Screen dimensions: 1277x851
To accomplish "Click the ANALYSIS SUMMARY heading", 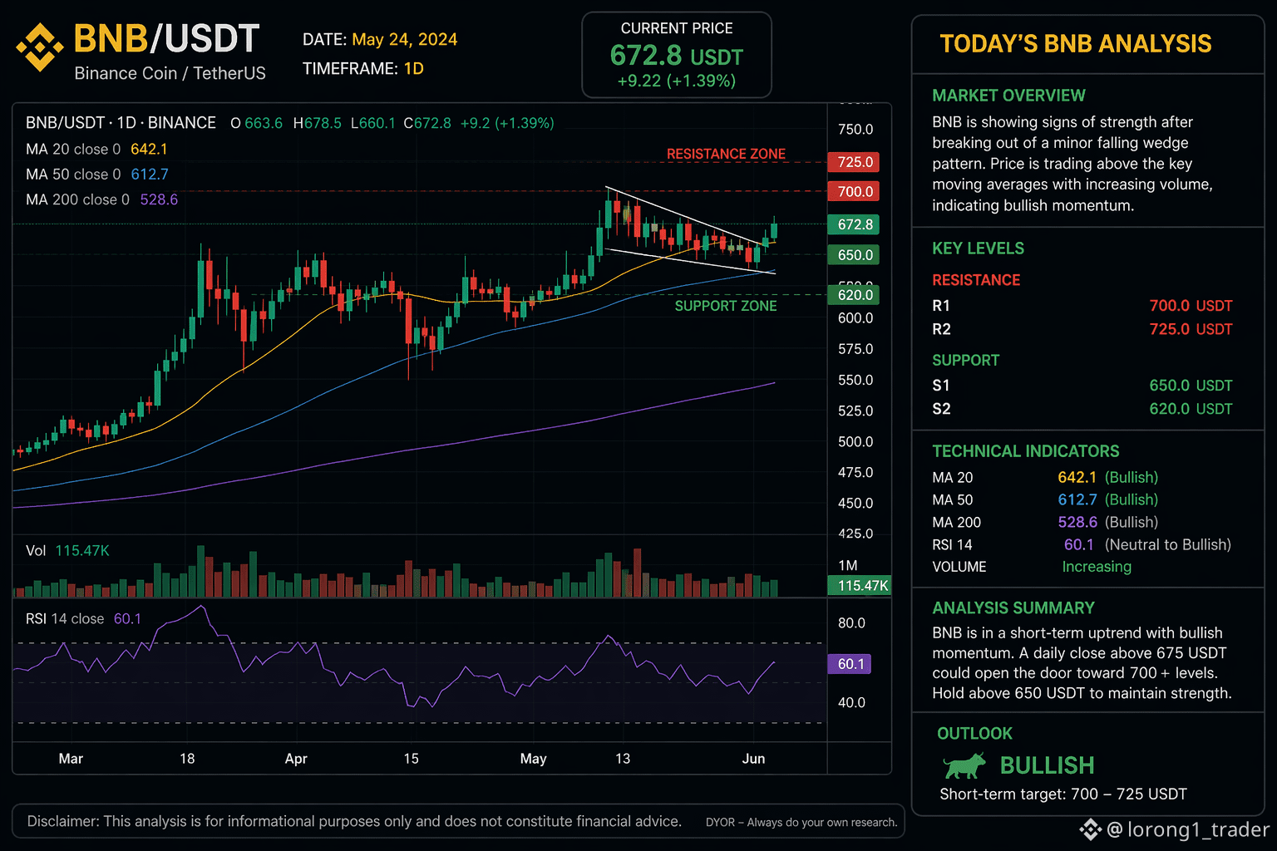I will point(1013,608).
